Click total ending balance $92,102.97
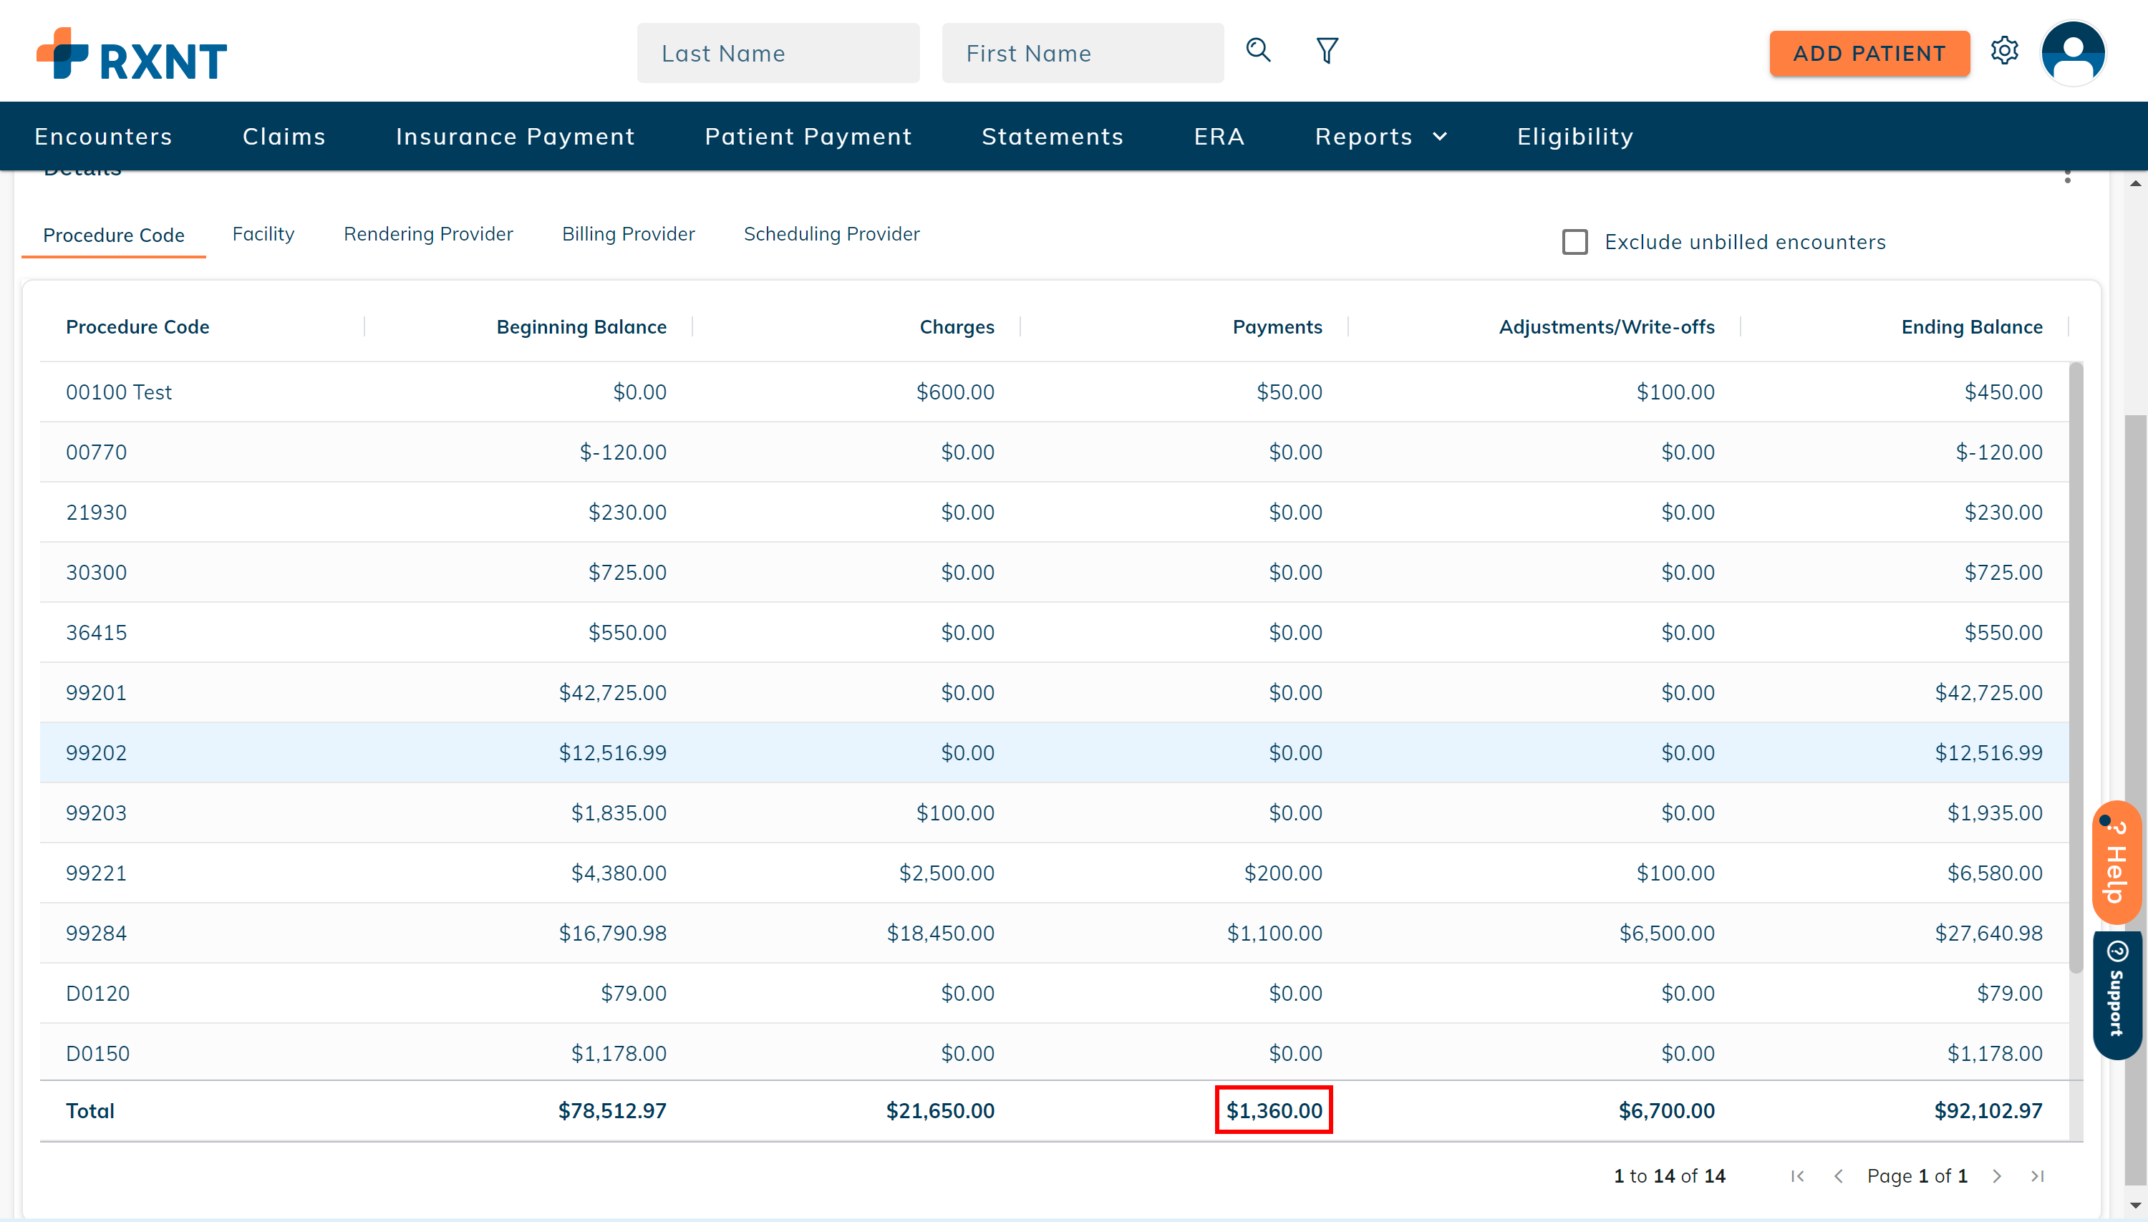2148x1222 pixels. 1988,1110
